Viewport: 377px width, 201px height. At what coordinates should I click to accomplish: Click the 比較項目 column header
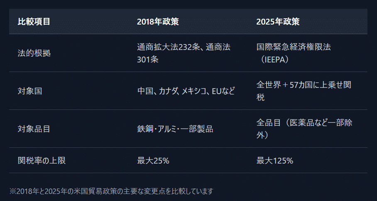(34, 22)
